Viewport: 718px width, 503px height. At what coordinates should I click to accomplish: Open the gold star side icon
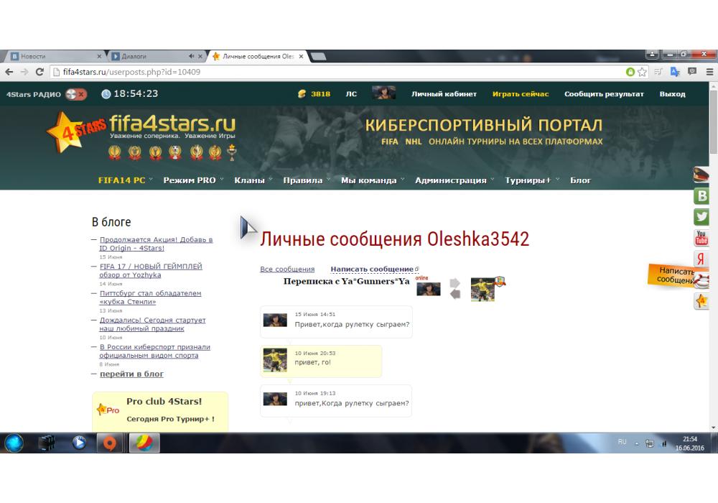[701, 301]
